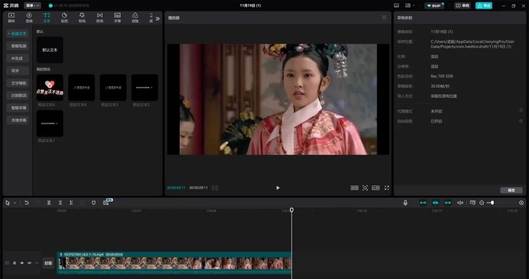The image size is (529, 279).
Task: Click the 原画 original quality icon
Action: click(x=354, y=187)
